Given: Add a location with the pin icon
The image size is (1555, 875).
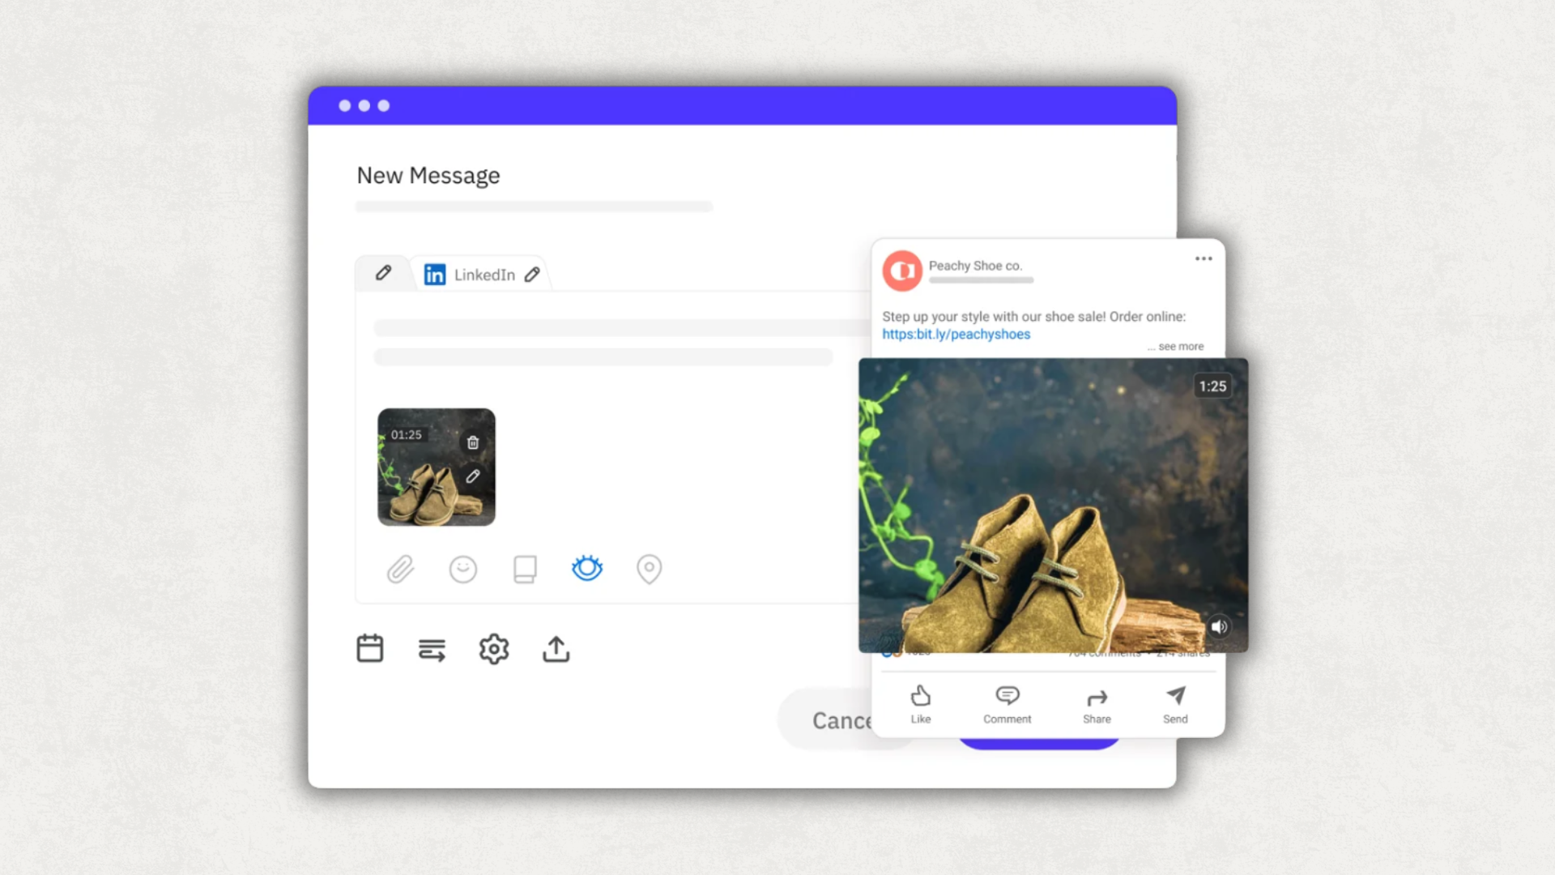Looking at the screenshot, I should click(x=649, y=569).
